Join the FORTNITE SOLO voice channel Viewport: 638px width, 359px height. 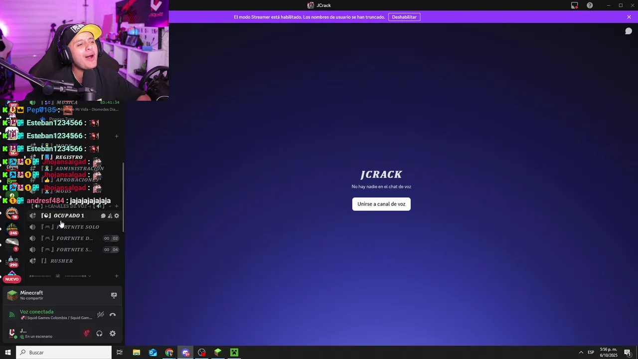click(75, 227)
